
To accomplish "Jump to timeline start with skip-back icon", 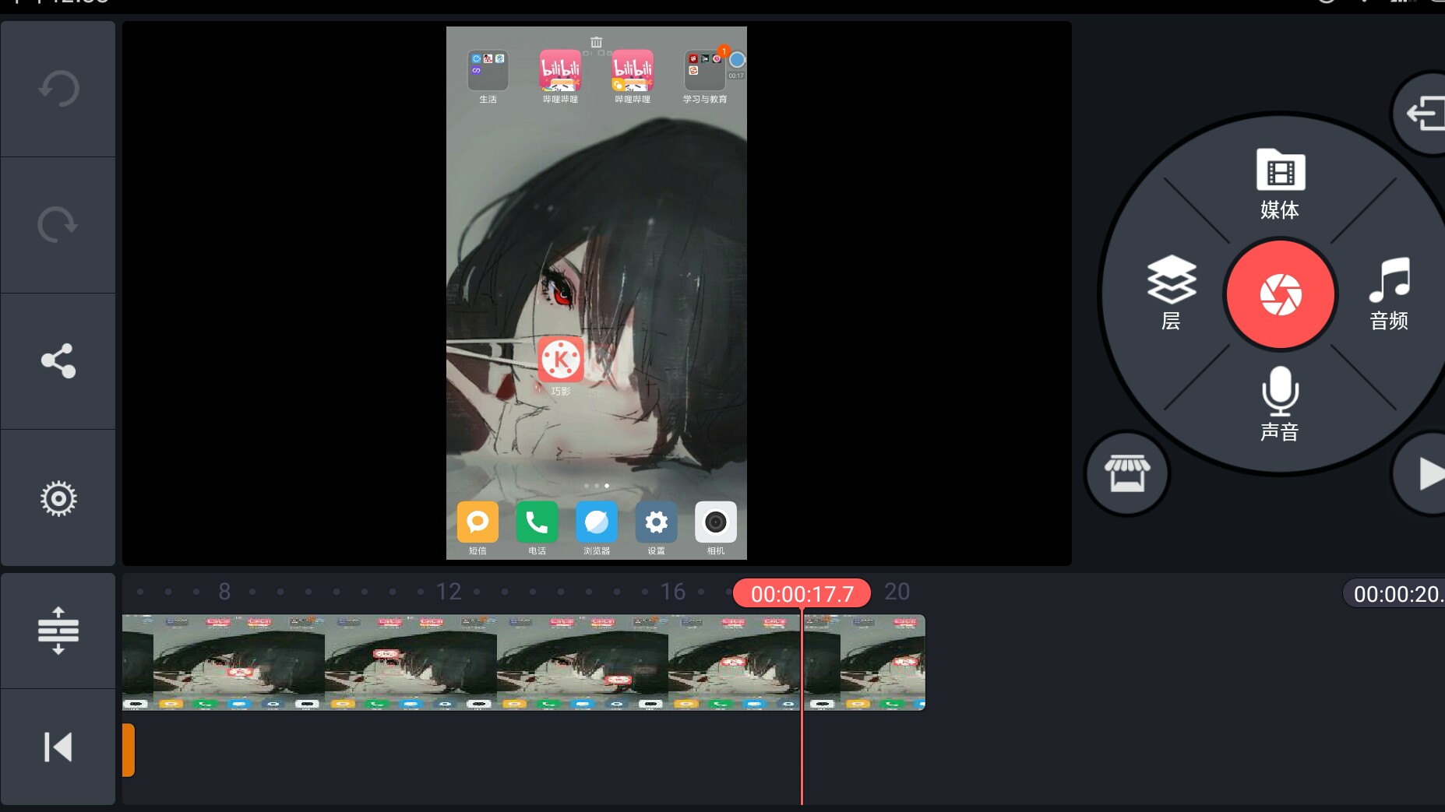I will tap(58, 747).
